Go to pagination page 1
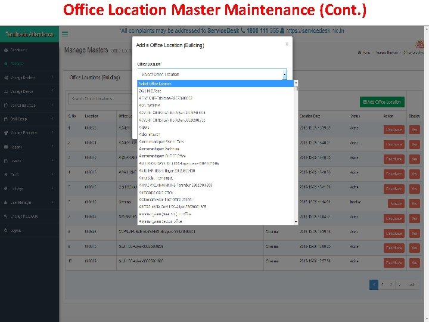429x322 pixels. pyautogui.click(x=374, y=284)
